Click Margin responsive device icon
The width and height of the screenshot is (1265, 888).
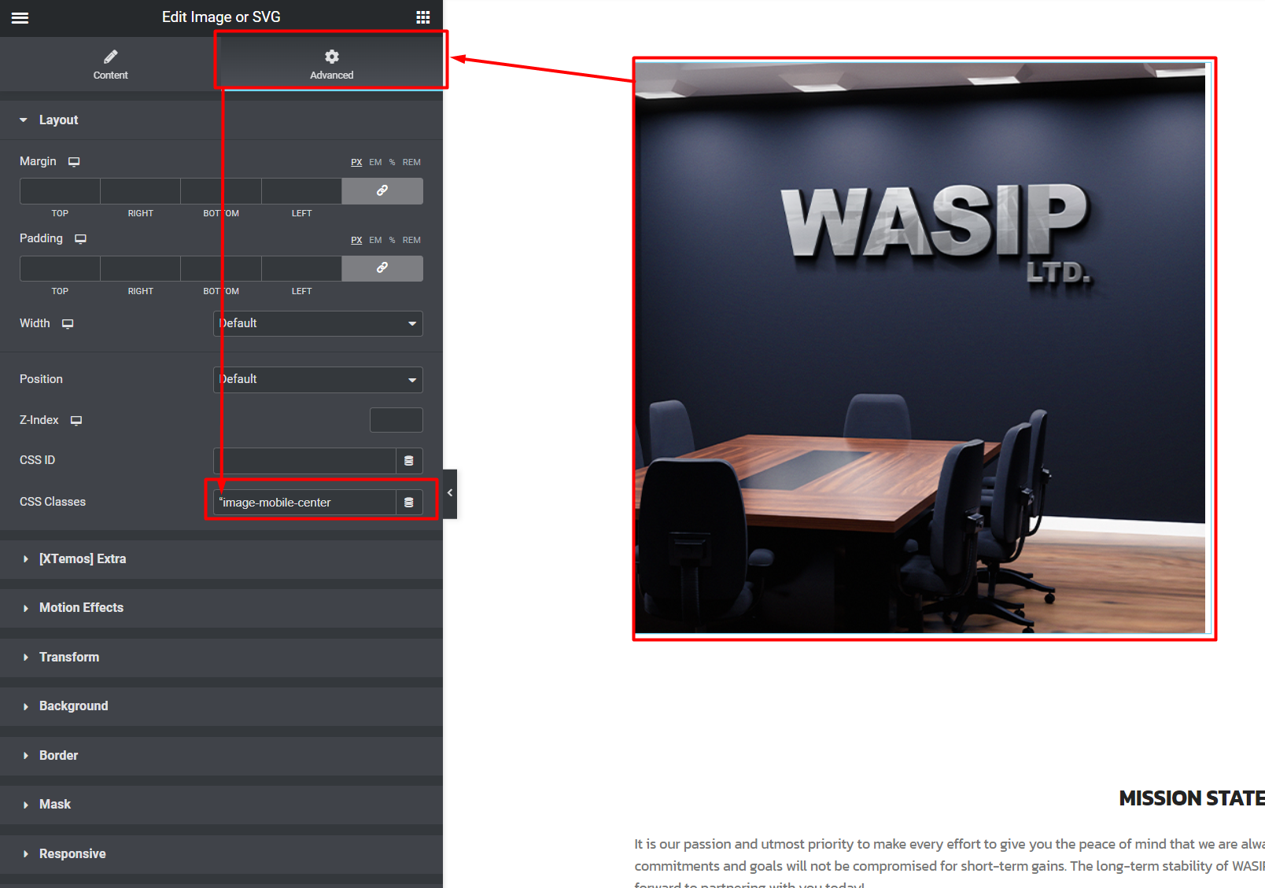pyautogui.click(x=74, y=161)
